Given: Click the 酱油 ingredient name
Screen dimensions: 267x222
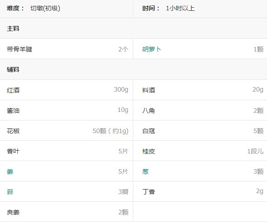Looking at the screenshot, I should (13, 111).
